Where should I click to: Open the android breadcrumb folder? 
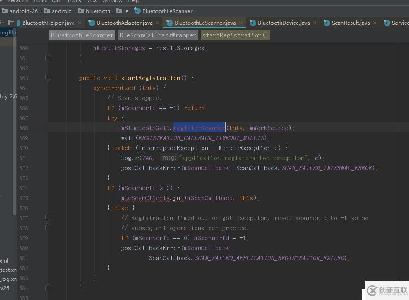(57, 11)
